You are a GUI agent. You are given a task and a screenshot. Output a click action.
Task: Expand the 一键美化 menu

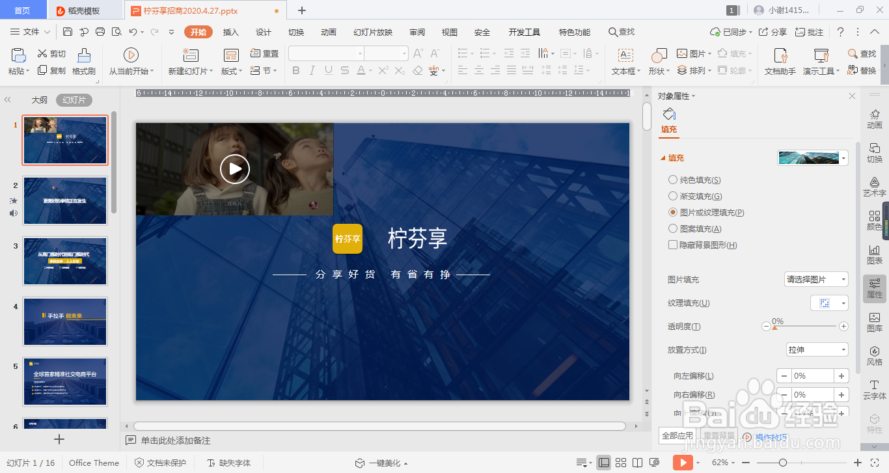pyautogui.click(x=381, y=463)
